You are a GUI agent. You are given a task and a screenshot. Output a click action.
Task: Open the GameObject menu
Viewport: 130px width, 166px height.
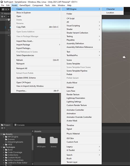[x=25, y=5]
